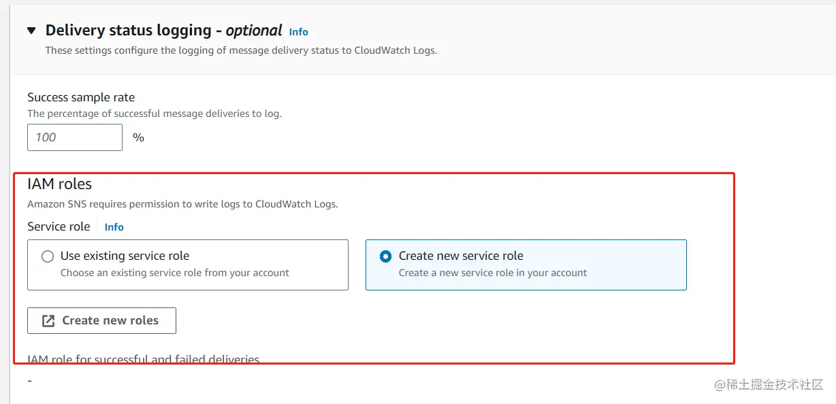Click the Service role label
Viewport: 836px width, 404px height.
click(59, 226)
